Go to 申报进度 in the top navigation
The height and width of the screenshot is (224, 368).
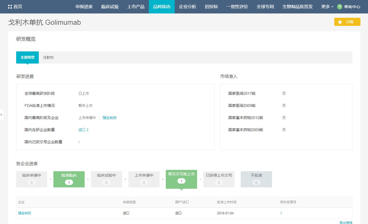(84, 7)
